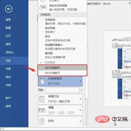
Task: Click the settings scrollbar down arrow
Action: [87, 124]
